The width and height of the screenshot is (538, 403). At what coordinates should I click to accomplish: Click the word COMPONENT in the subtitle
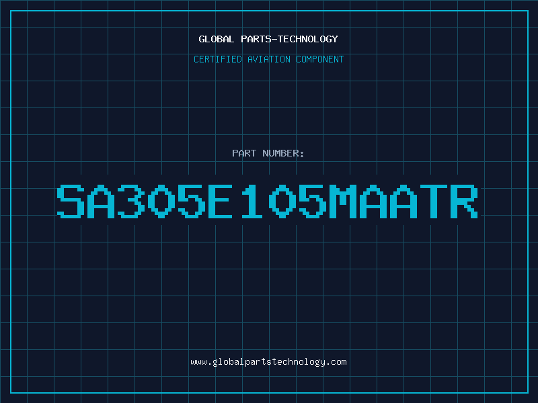[319, 59]
